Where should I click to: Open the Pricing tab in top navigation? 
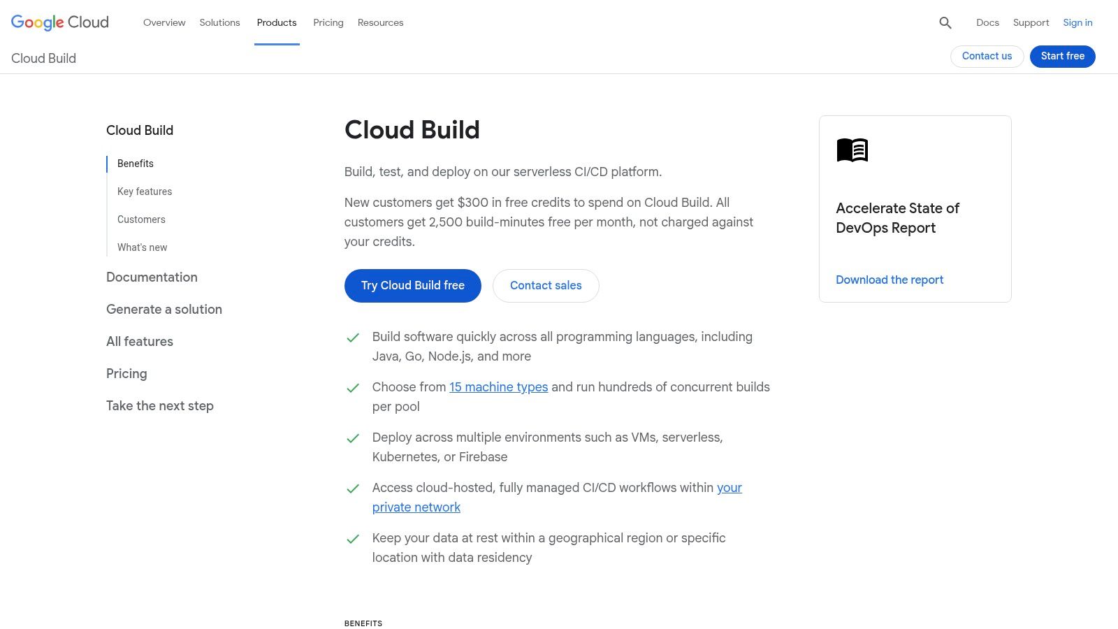click(328, 22)
